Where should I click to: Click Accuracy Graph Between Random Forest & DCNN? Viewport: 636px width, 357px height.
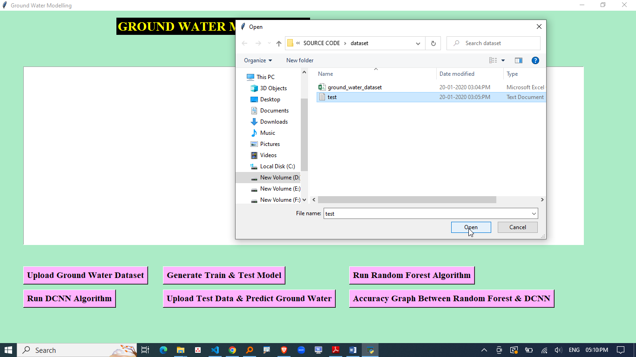pyautogui.click(x=452, y=298)
